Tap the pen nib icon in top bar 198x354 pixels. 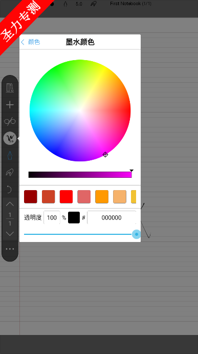65,4
